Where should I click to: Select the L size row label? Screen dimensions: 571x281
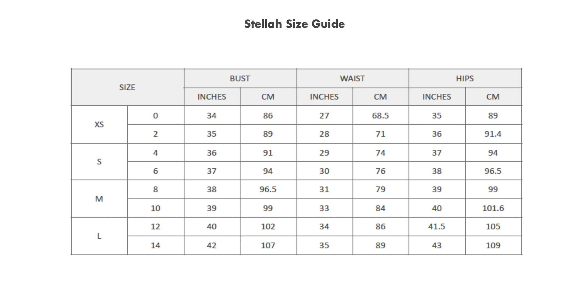99,236
